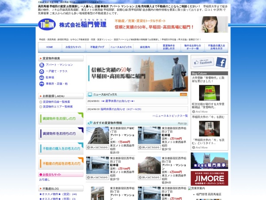Click the JIMORE portal banner

click(x=209, y=178)
